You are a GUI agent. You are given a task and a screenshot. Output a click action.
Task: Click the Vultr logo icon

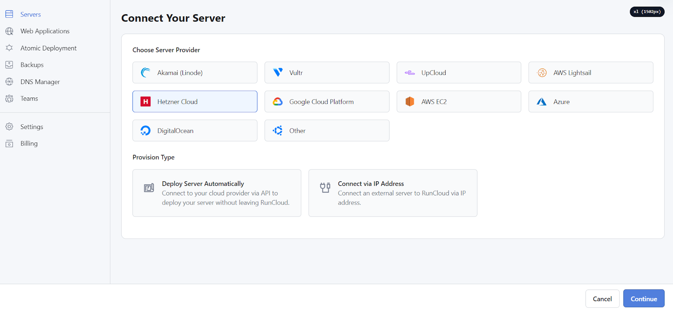coord(278,73)
